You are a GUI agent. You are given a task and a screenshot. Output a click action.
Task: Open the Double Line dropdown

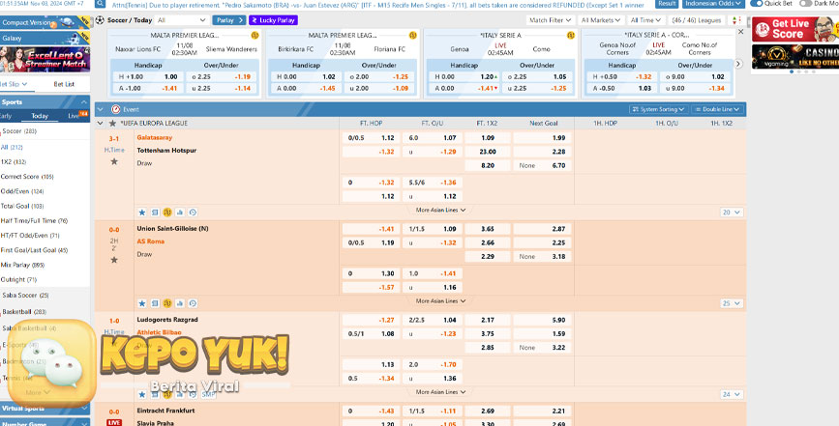[x=717, y=109]
